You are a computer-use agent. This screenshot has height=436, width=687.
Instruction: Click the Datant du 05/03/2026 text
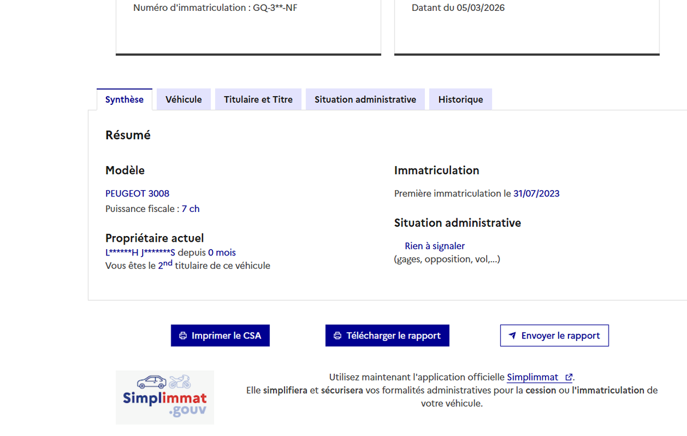[459, 8]
